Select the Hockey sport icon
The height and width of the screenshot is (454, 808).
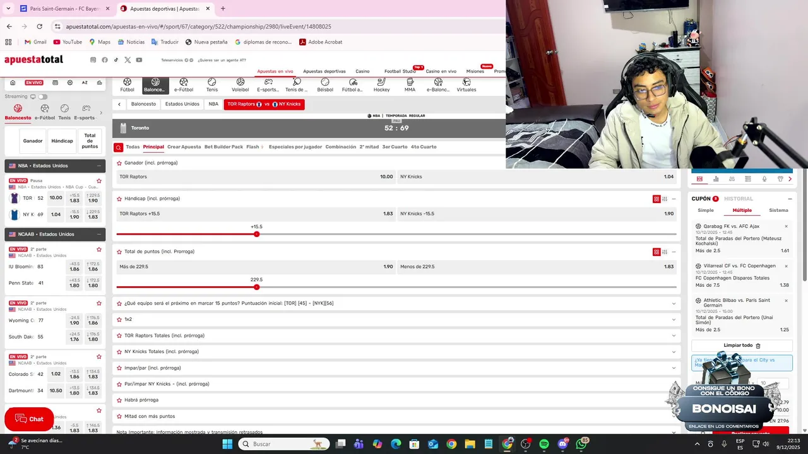[381, 84]
